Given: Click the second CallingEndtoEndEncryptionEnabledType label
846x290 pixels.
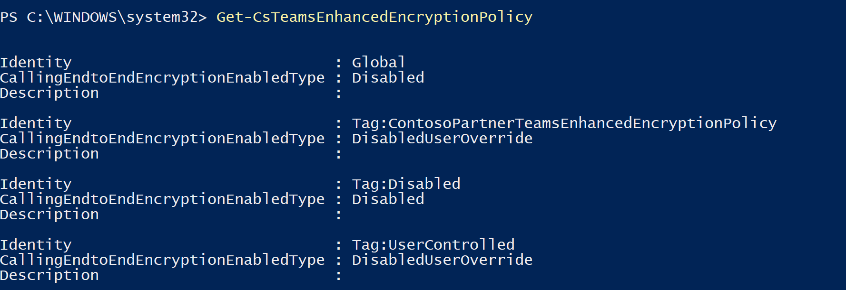Looking at the screenshot, I should [x=162, y=138].
